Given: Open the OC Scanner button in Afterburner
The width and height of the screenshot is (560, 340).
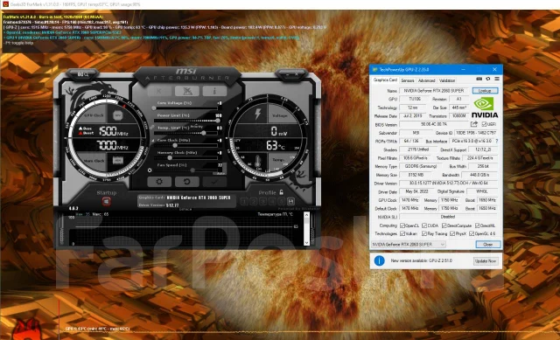Looking at the screenshot, I should pos(187,91).
